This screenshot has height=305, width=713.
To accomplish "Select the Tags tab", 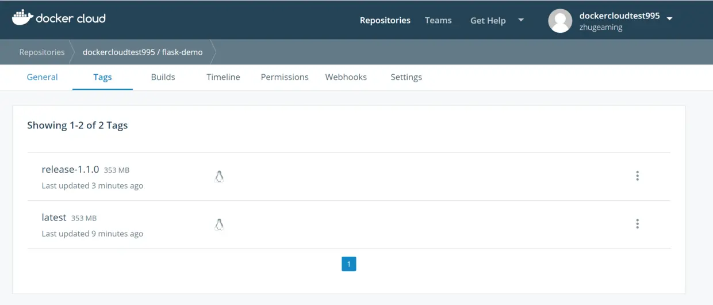I will coord(102,77).
